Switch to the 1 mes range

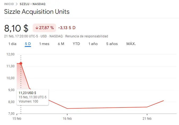tap(44, 44)
